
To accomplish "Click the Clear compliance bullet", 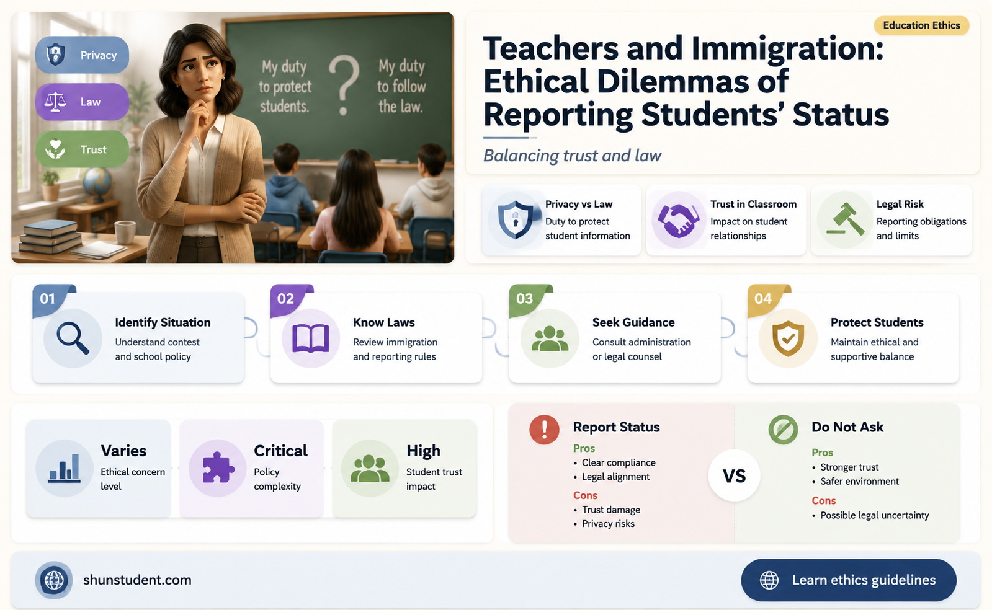I will coord(619,462).
